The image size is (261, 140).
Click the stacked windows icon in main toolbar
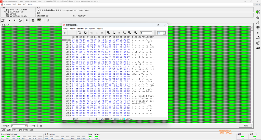click(x=33, y=20)
